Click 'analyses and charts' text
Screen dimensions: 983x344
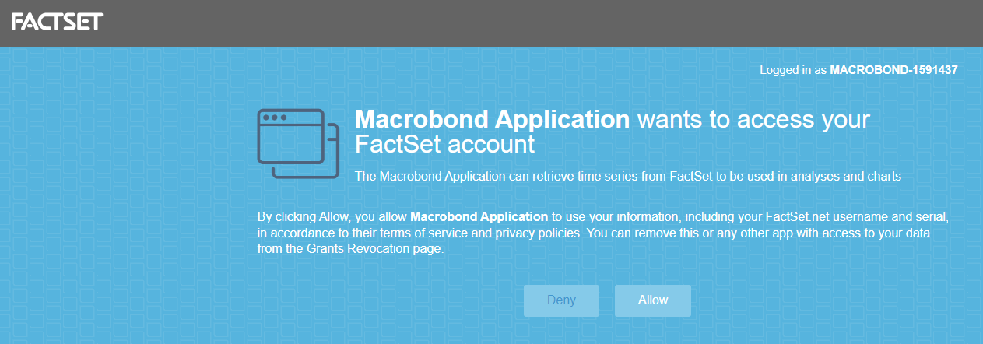tap(851, 177)
